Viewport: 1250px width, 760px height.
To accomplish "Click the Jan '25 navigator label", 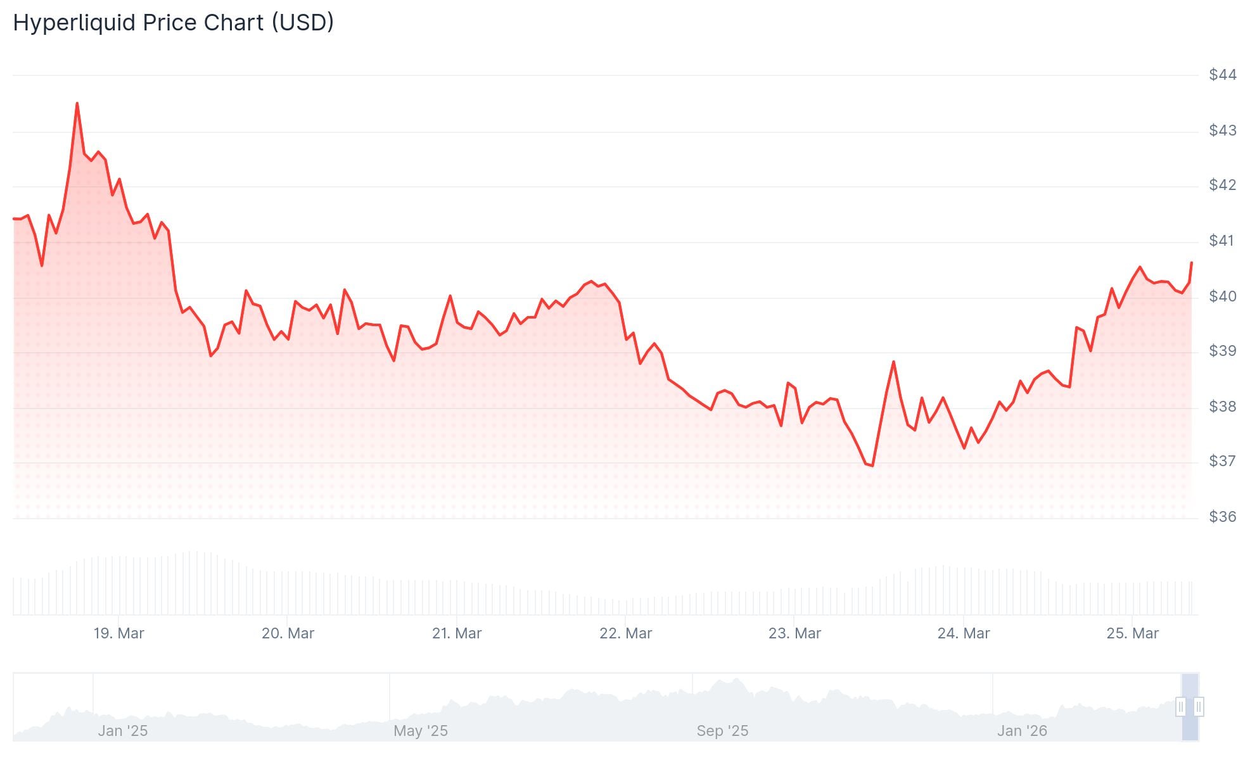I will click(122, 731).
